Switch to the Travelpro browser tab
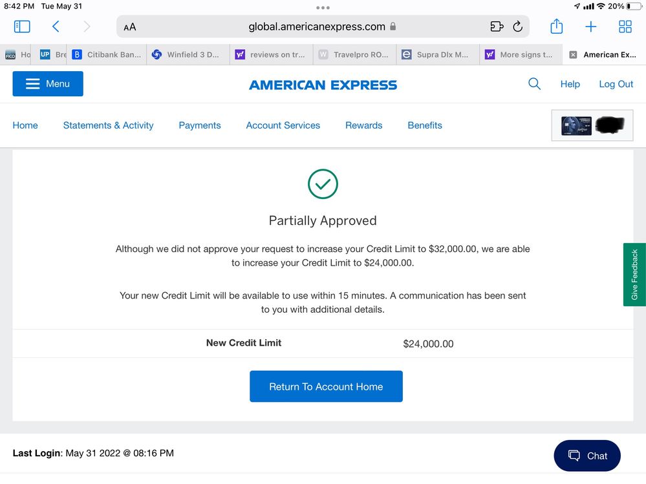The image size is (646, 484). (354, 55)
